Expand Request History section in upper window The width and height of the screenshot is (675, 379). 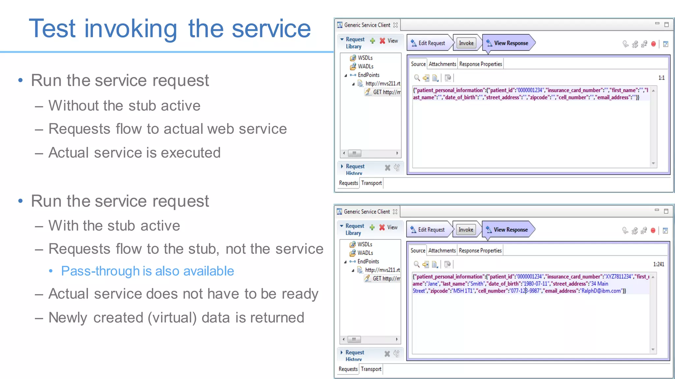[x=342, y=166]
